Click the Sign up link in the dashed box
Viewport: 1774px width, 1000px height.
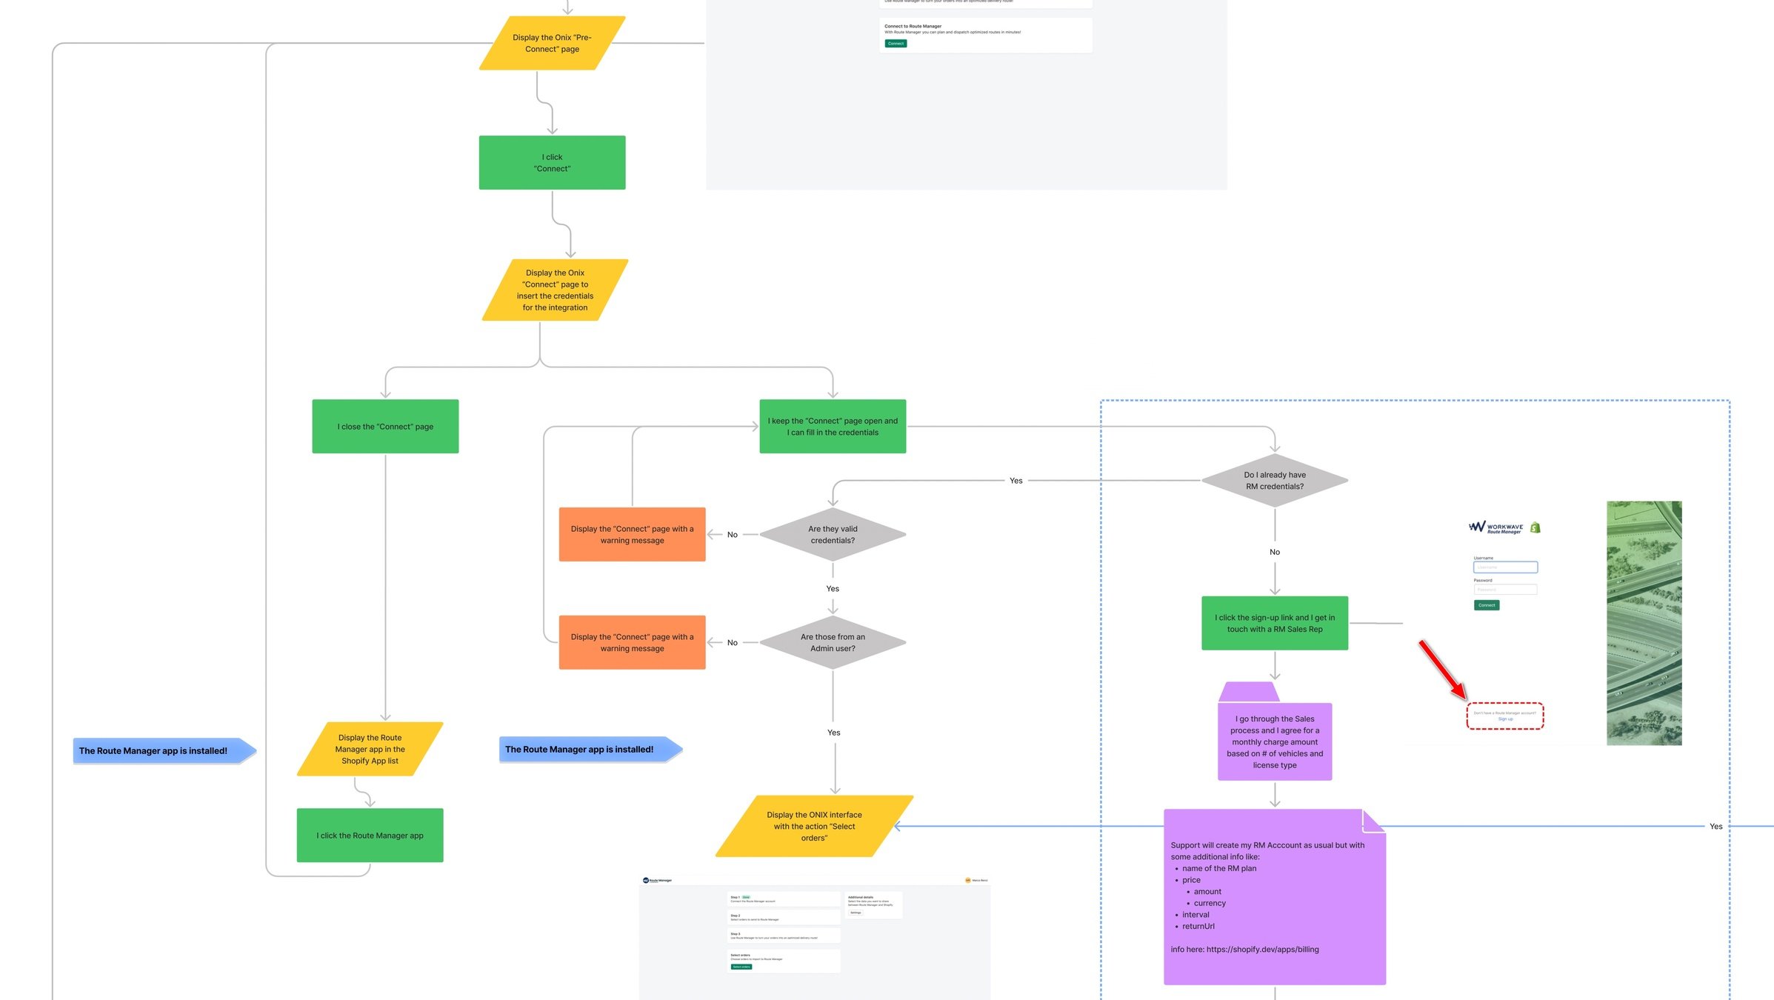coord(1505,719)
